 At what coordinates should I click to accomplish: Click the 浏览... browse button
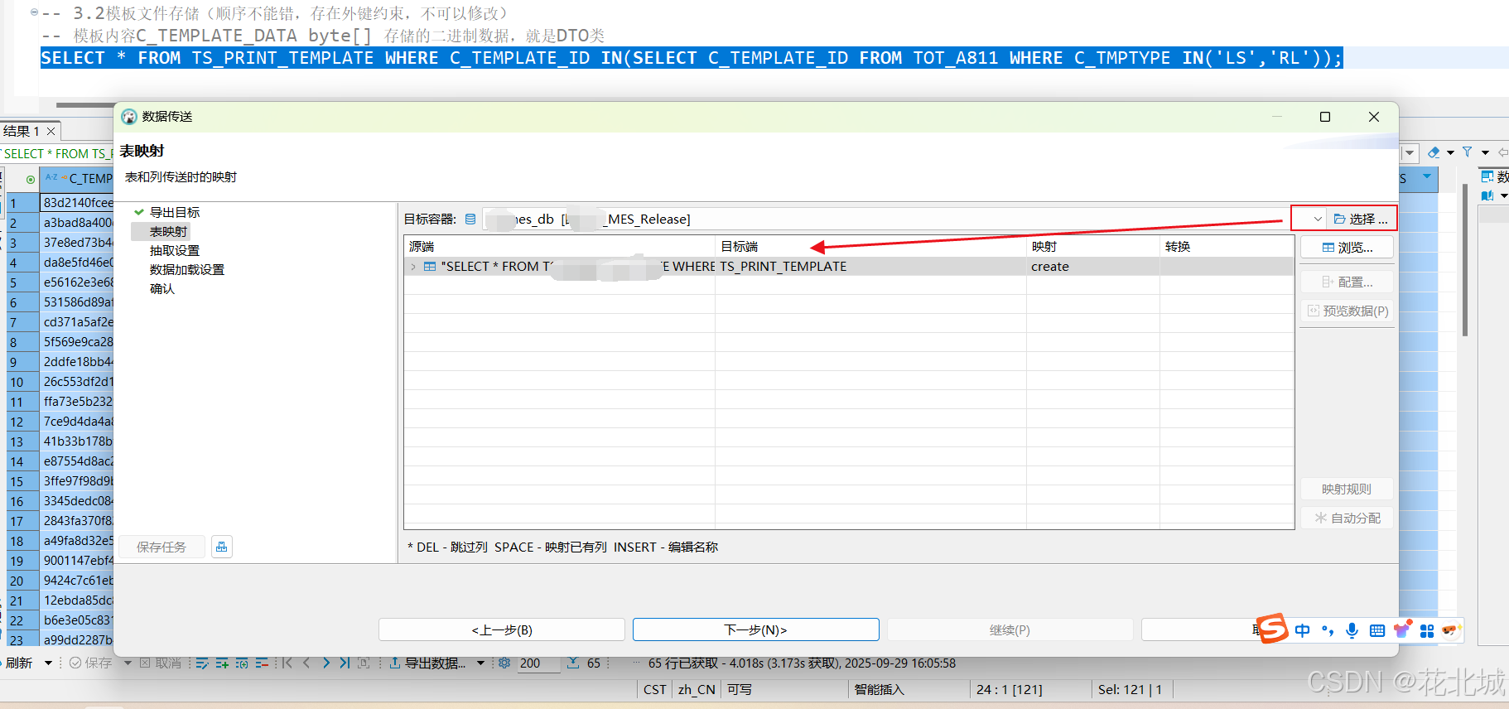point(1347,248)
